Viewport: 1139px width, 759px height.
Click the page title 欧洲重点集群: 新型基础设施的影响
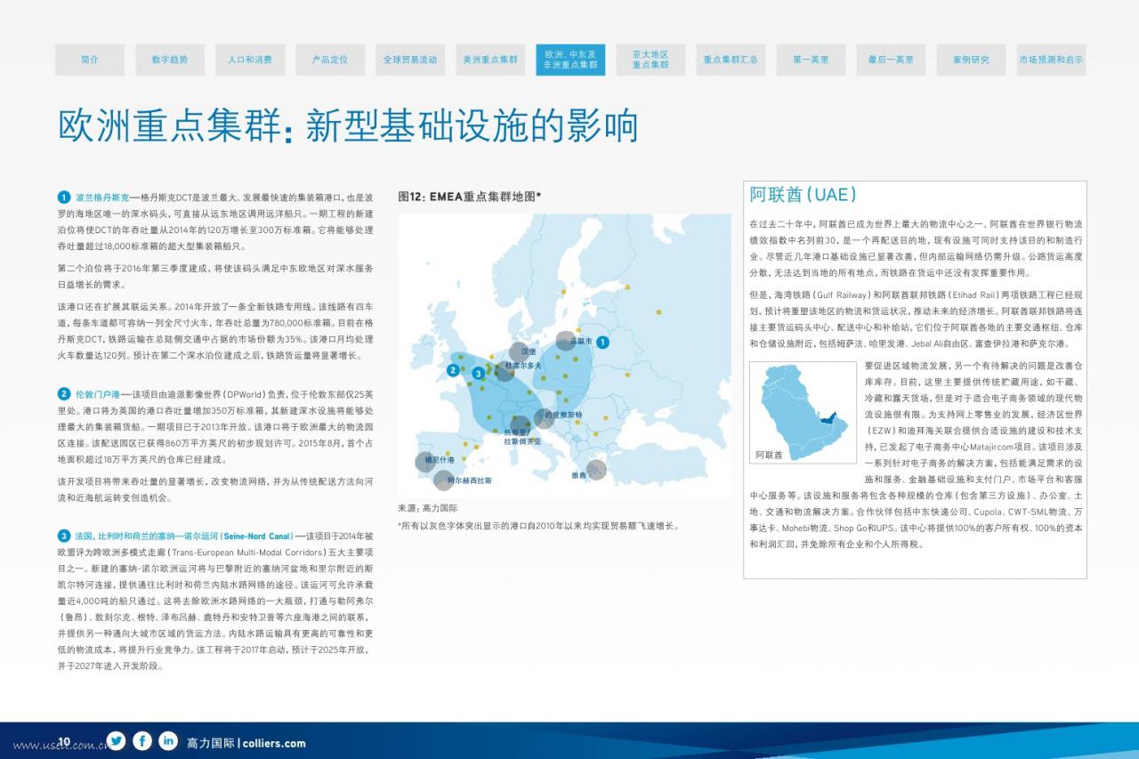(x=348, y=127)
